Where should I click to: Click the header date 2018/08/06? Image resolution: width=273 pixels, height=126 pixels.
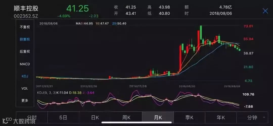pyautogui.click(x=221, y=13)
